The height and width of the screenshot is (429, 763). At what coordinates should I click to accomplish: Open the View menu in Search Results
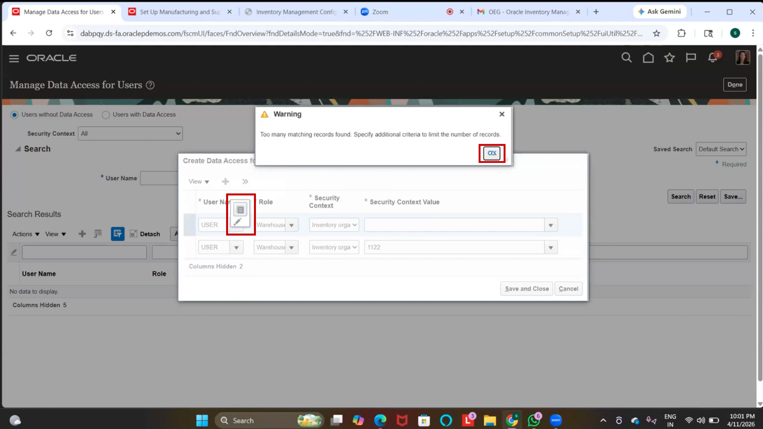coord(55,234)
